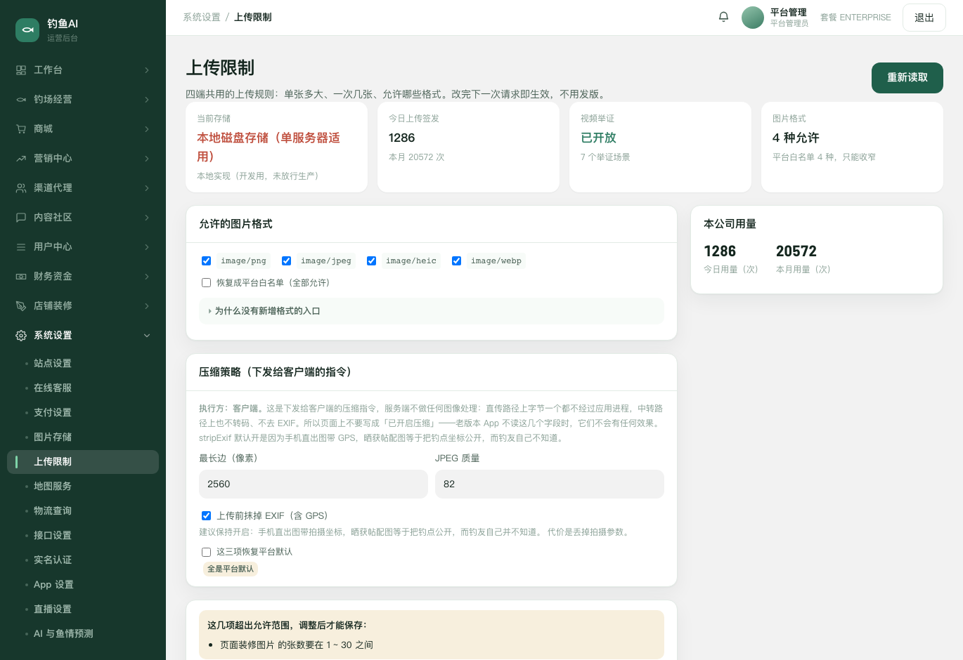Expand the 营销中心 menu chevron
This screenshot has height=660, width=963.
coord(147,159)
